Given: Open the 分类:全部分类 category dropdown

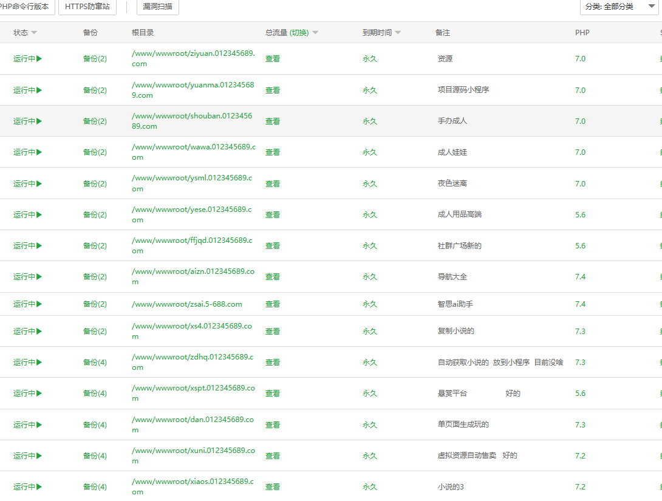Looking at the screenshot, I should click(x=619, y=7).
